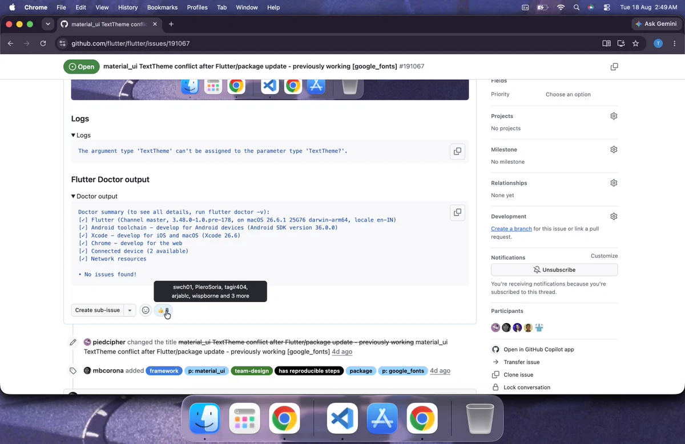Viewport: 685px width, 444px height.
Task: View site information icon
Action: click(63, 43)
